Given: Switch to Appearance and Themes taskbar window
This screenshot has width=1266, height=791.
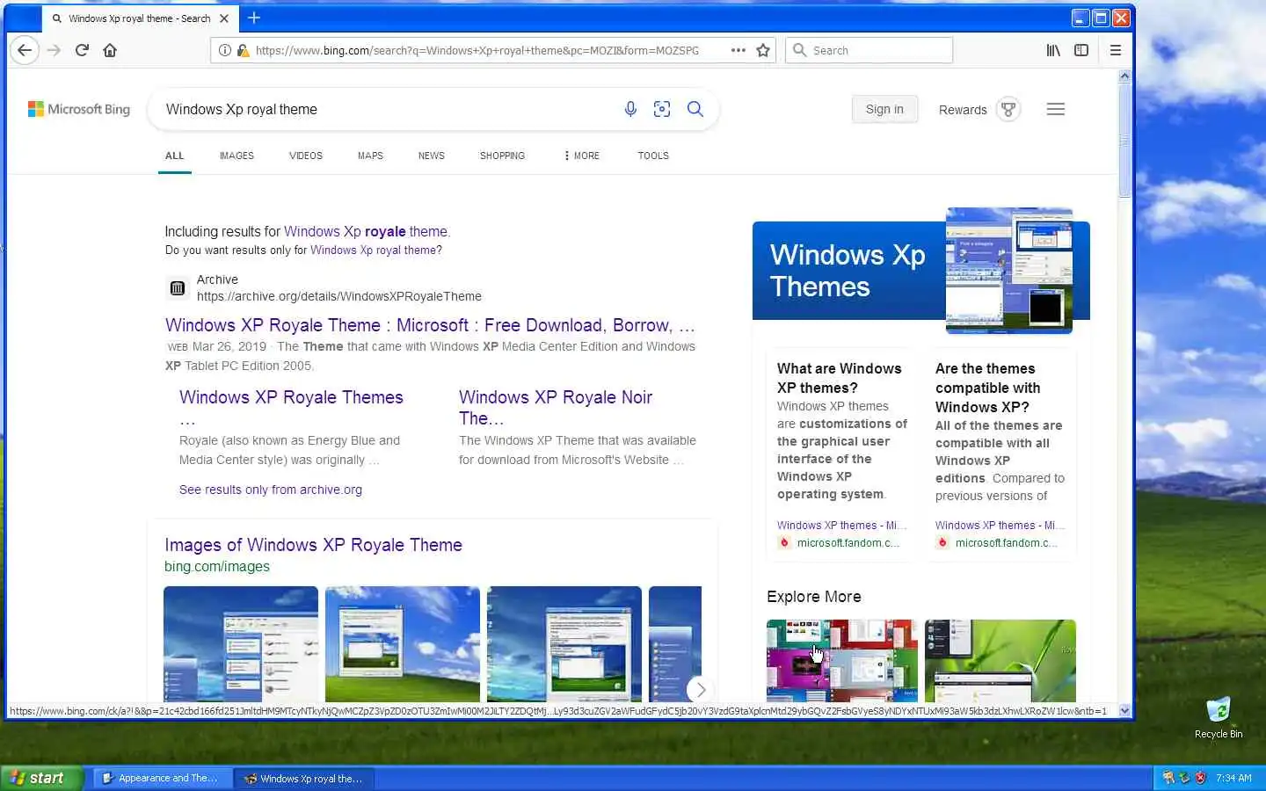Looking at the screenshot, I should tap(161, 778).
